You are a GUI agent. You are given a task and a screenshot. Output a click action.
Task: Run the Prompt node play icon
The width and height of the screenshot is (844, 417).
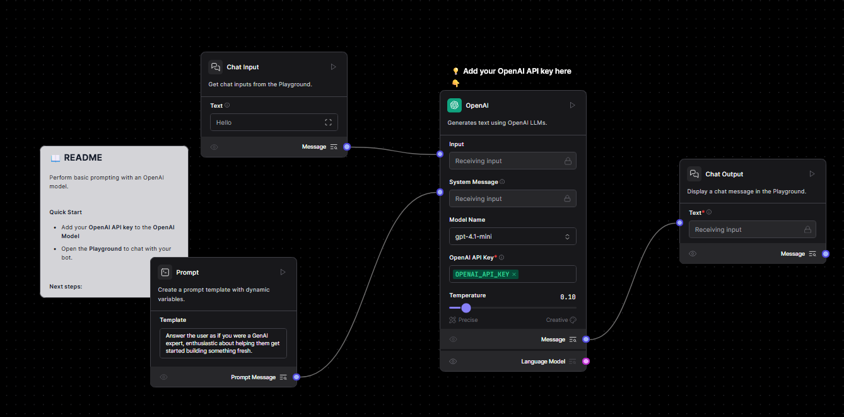pos(283,272)
